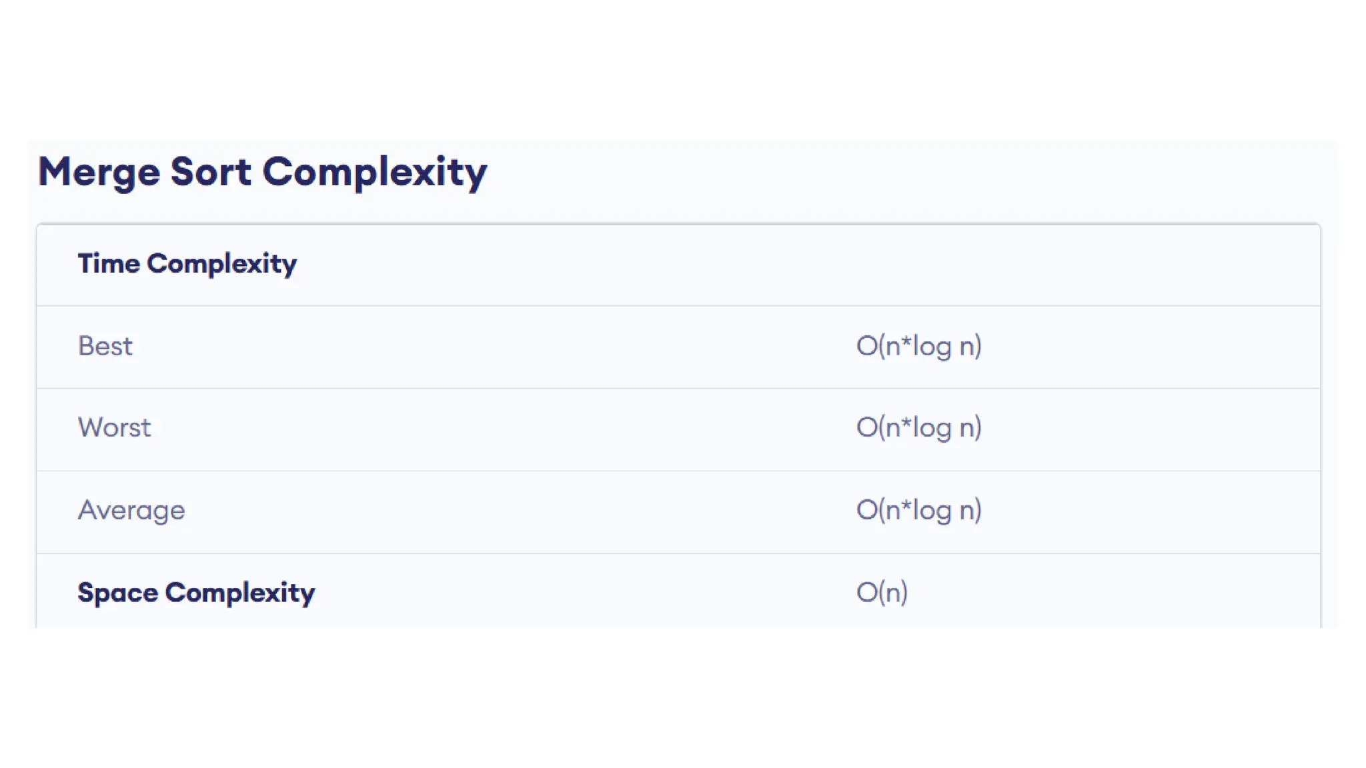Click the word Merge in the title

99,173
